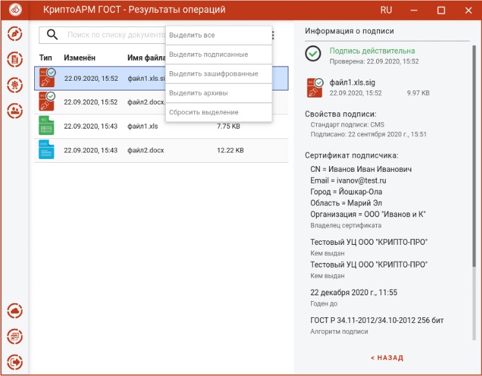The height and width of the screenshot is (376, 482).
Task: Click the ГОСТ Р 34.11-2012 algorithm text
Action: point(377,320)
